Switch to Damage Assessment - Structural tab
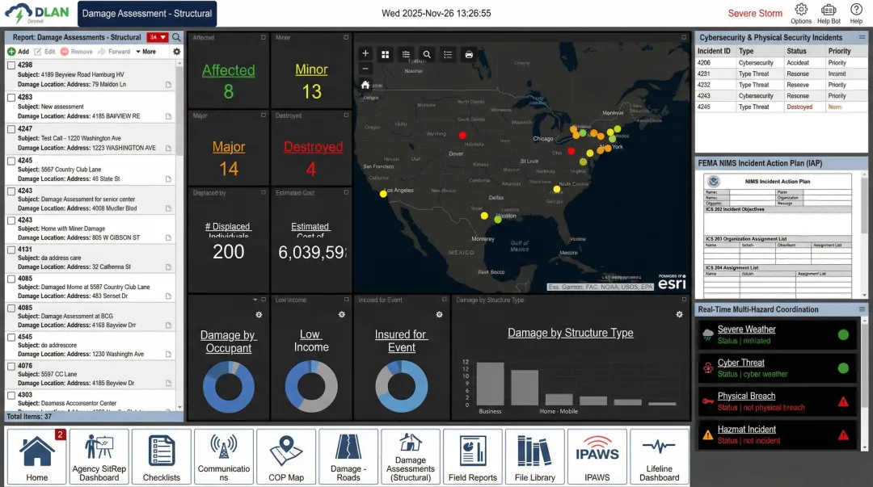This screenshot has width=873, height=487. coord(147,14)
